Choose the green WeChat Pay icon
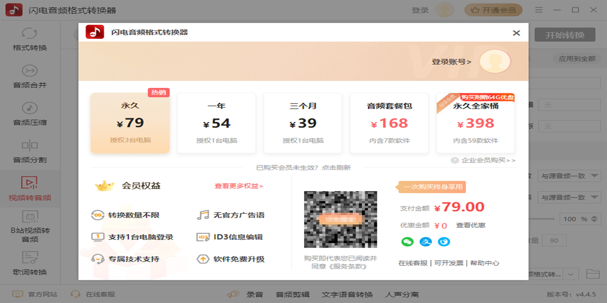The width and height of the screenshot is (607, 303). [407, 242]
